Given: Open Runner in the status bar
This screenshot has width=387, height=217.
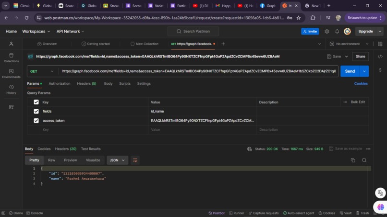Looking at the screenshot, I should (236, 213).
